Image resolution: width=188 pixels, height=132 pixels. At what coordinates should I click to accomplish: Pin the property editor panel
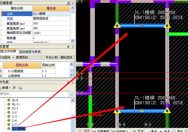click(68, 3)
